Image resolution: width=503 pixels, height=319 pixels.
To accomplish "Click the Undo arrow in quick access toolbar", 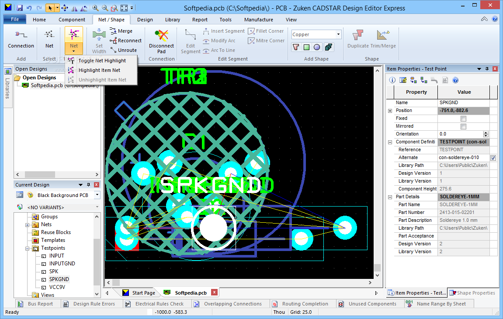I will pyautogui.click(x=29, y=8).
